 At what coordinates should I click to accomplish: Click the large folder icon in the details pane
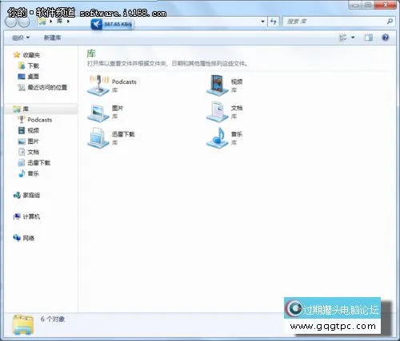point(23,324)
